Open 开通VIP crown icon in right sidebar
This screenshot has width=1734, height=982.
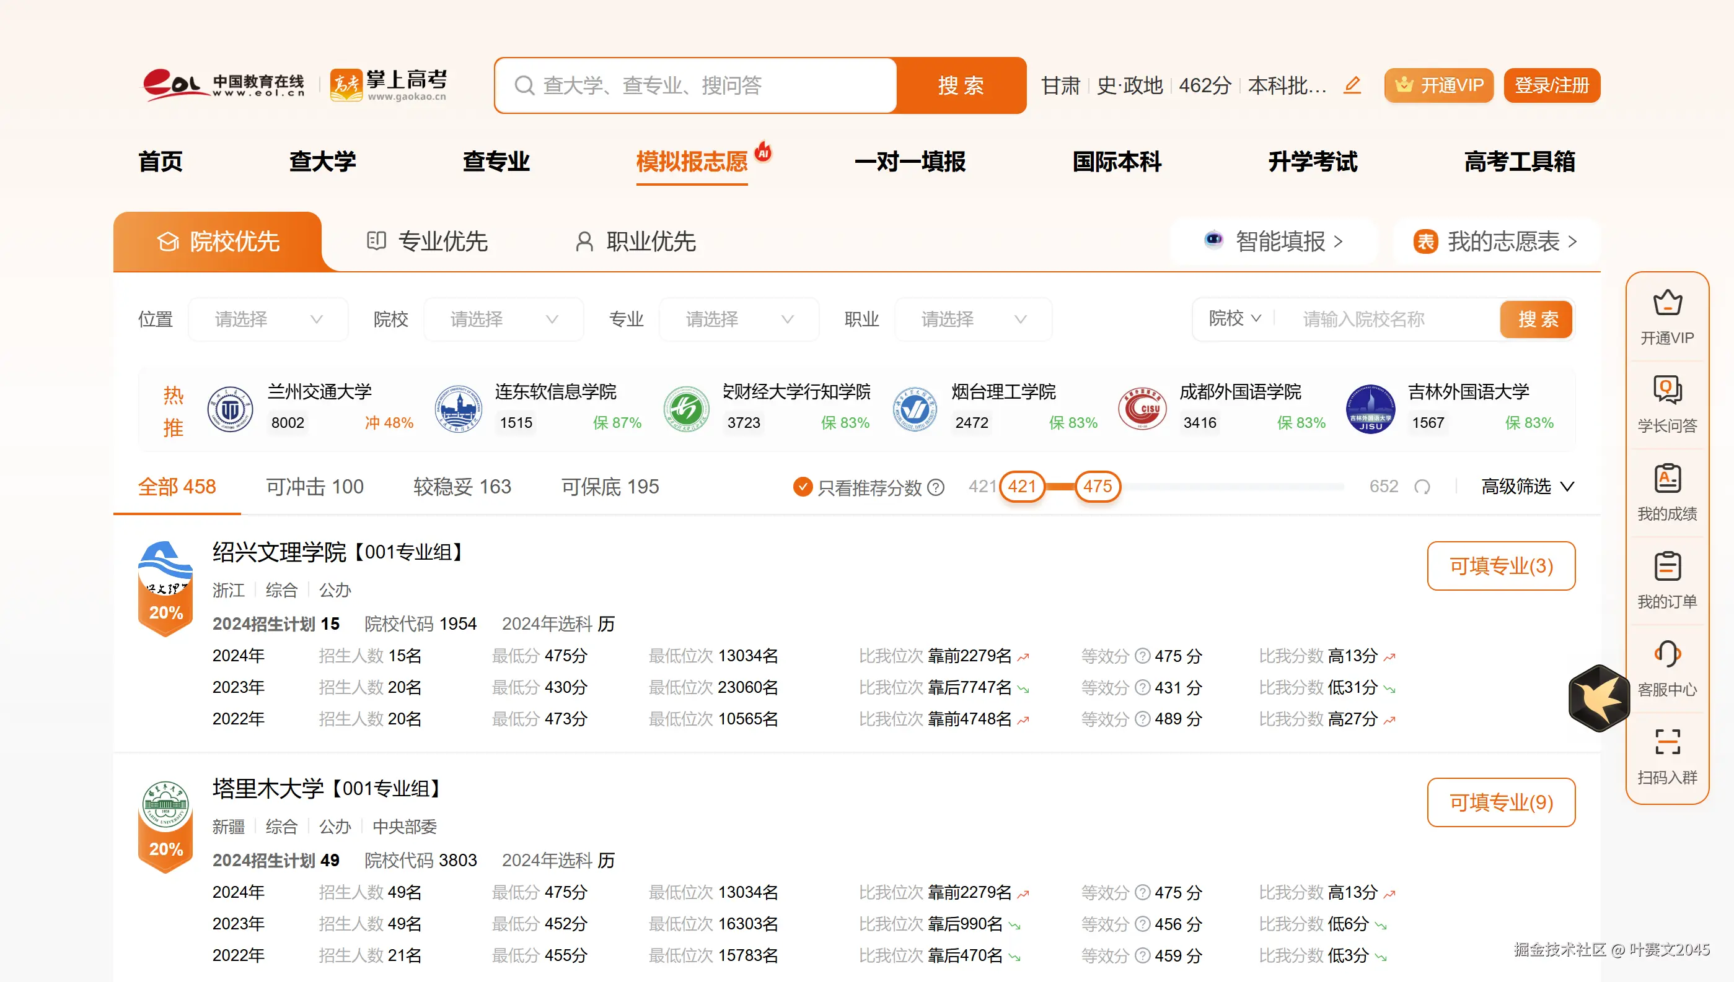coord(1666,303)
